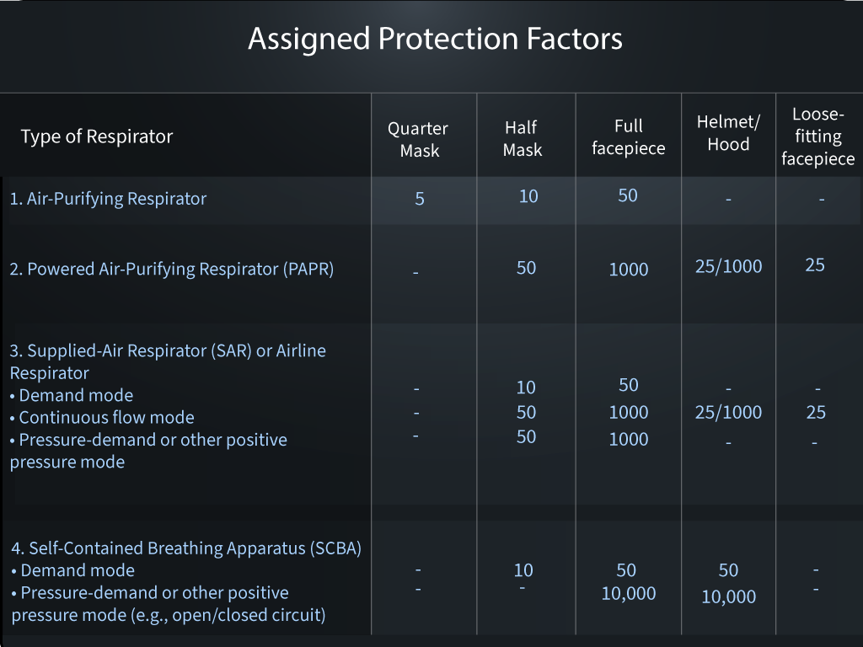The height and width of the screenshot is (647, 863).
Task: Select the PAPR Helmet/Hood value 25/1000
Action: pyautogui.click(x=729, y=267)
